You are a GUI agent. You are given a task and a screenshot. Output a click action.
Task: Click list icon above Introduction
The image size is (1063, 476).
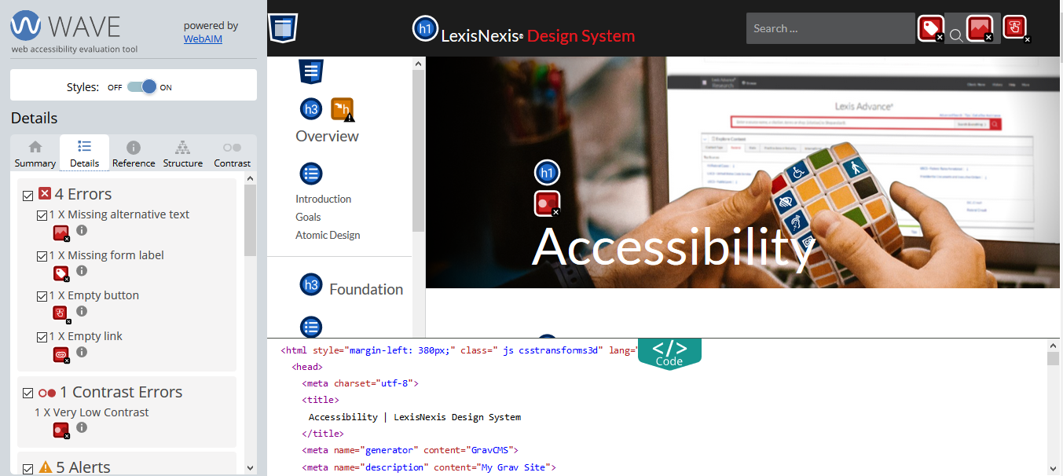[x=311, y=174]
